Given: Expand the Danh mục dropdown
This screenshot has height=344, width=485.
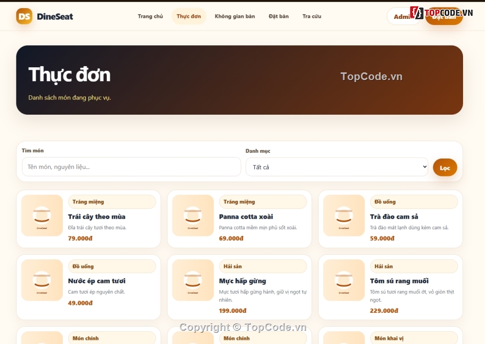Looking at the screenshot, I should click(x=337, y=167).
